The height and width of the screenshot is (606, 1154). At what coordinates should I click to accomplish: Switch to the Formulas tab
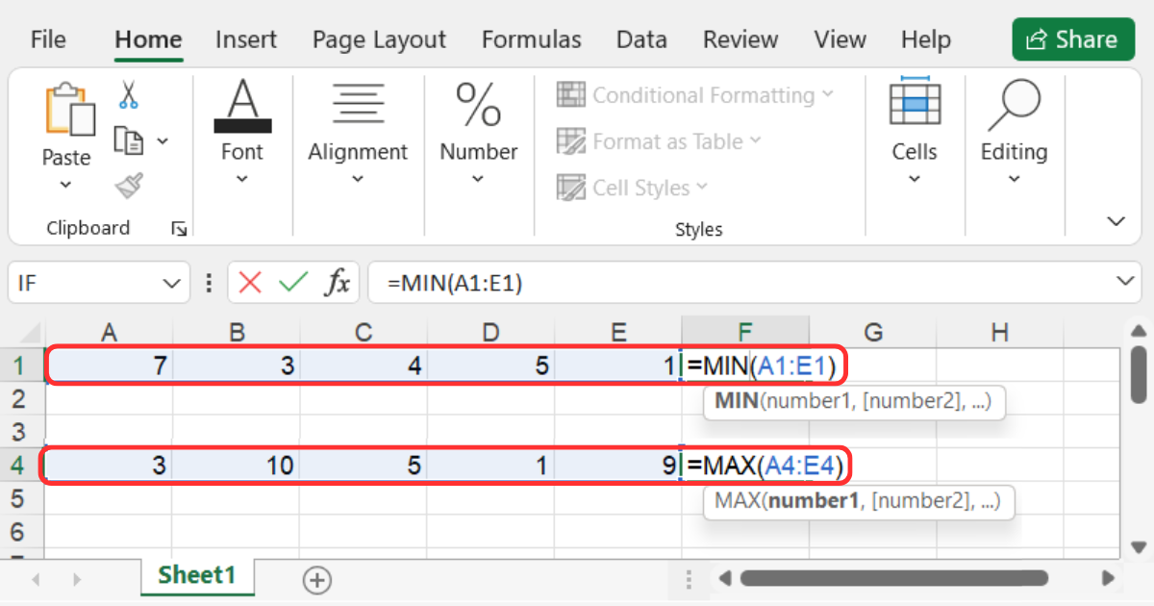point(531,39)
